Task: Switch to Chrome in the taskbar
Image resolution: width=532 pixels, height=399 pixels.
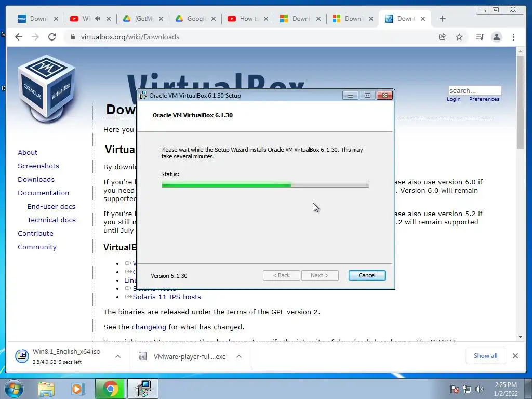Action: point(110,389)
